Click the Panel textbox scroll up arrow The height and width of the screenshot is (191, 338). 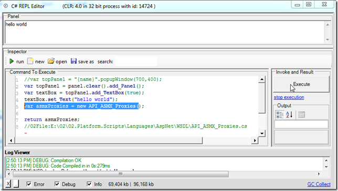pos(328,25)
